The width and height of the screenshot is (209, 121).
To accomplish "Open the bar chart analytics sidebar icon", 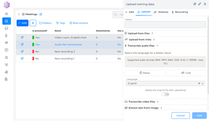I will pyautogui.click(x=7, y=72).
